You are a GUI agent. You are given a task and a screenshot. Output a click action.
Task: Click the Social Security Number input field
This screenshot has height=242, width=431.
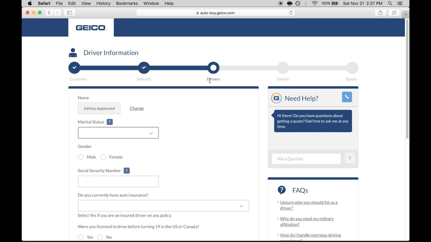coord(118,182)
